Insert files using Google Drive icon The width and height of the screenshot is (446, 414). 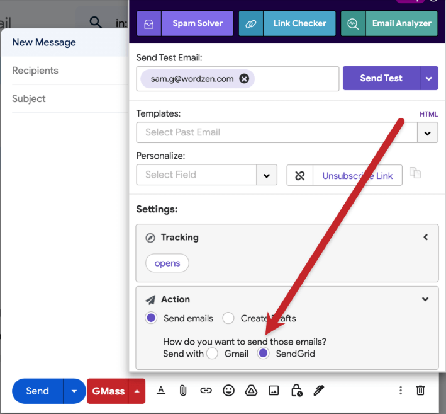click(x=251, y=390)
